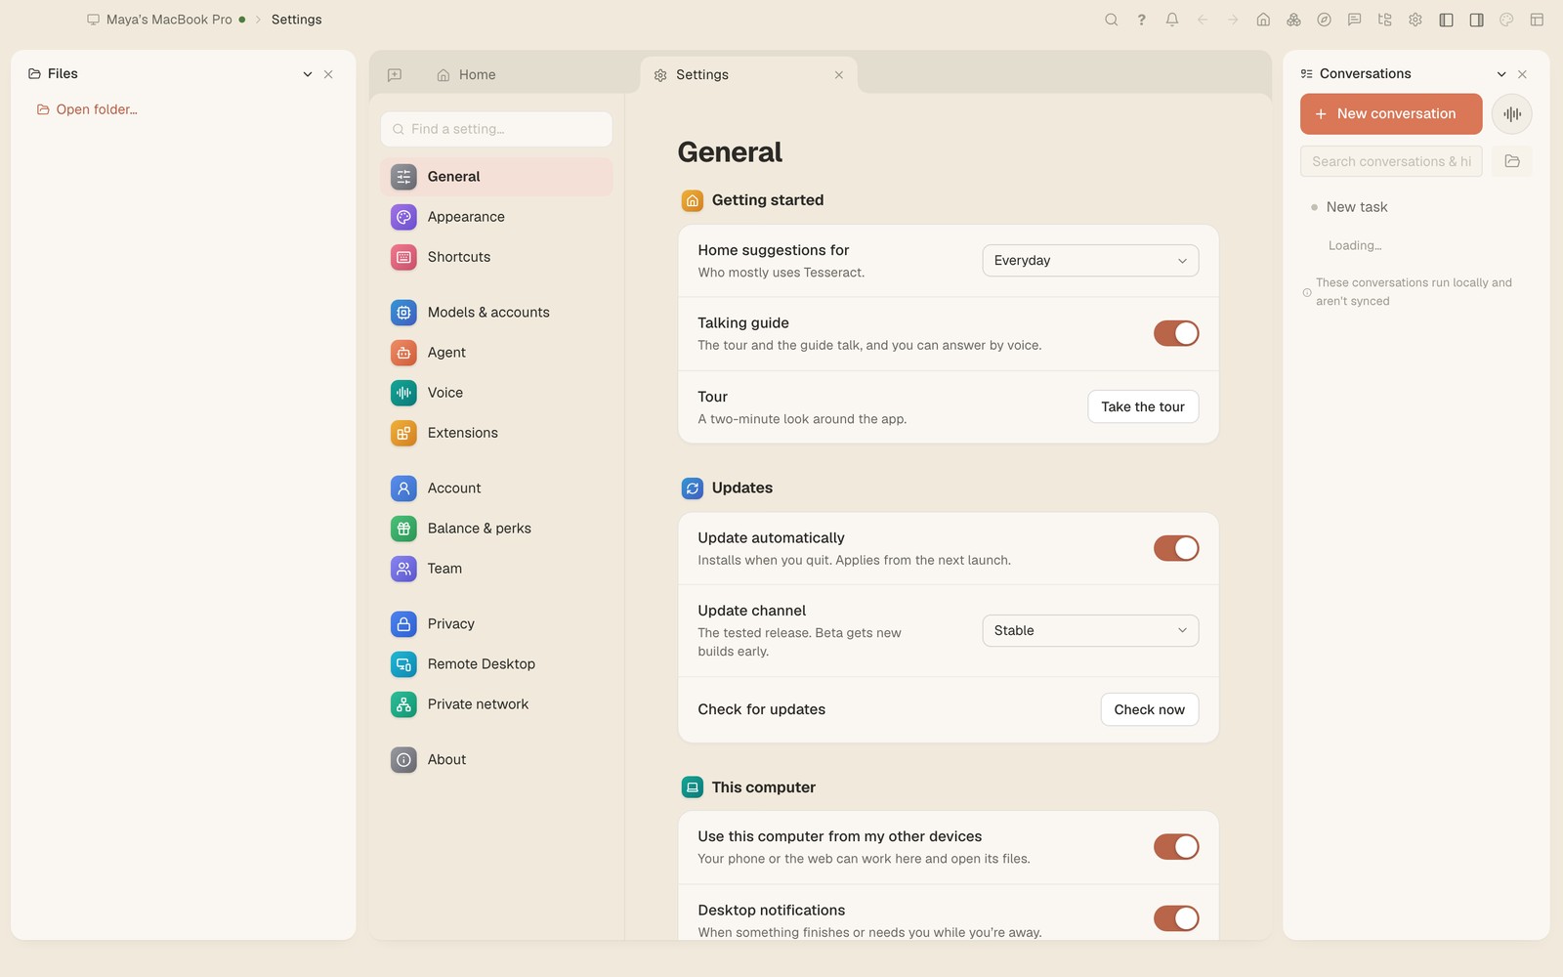Open Remote Desktop settings
The image size is (1563, 977).
click(x=496, y=664)
